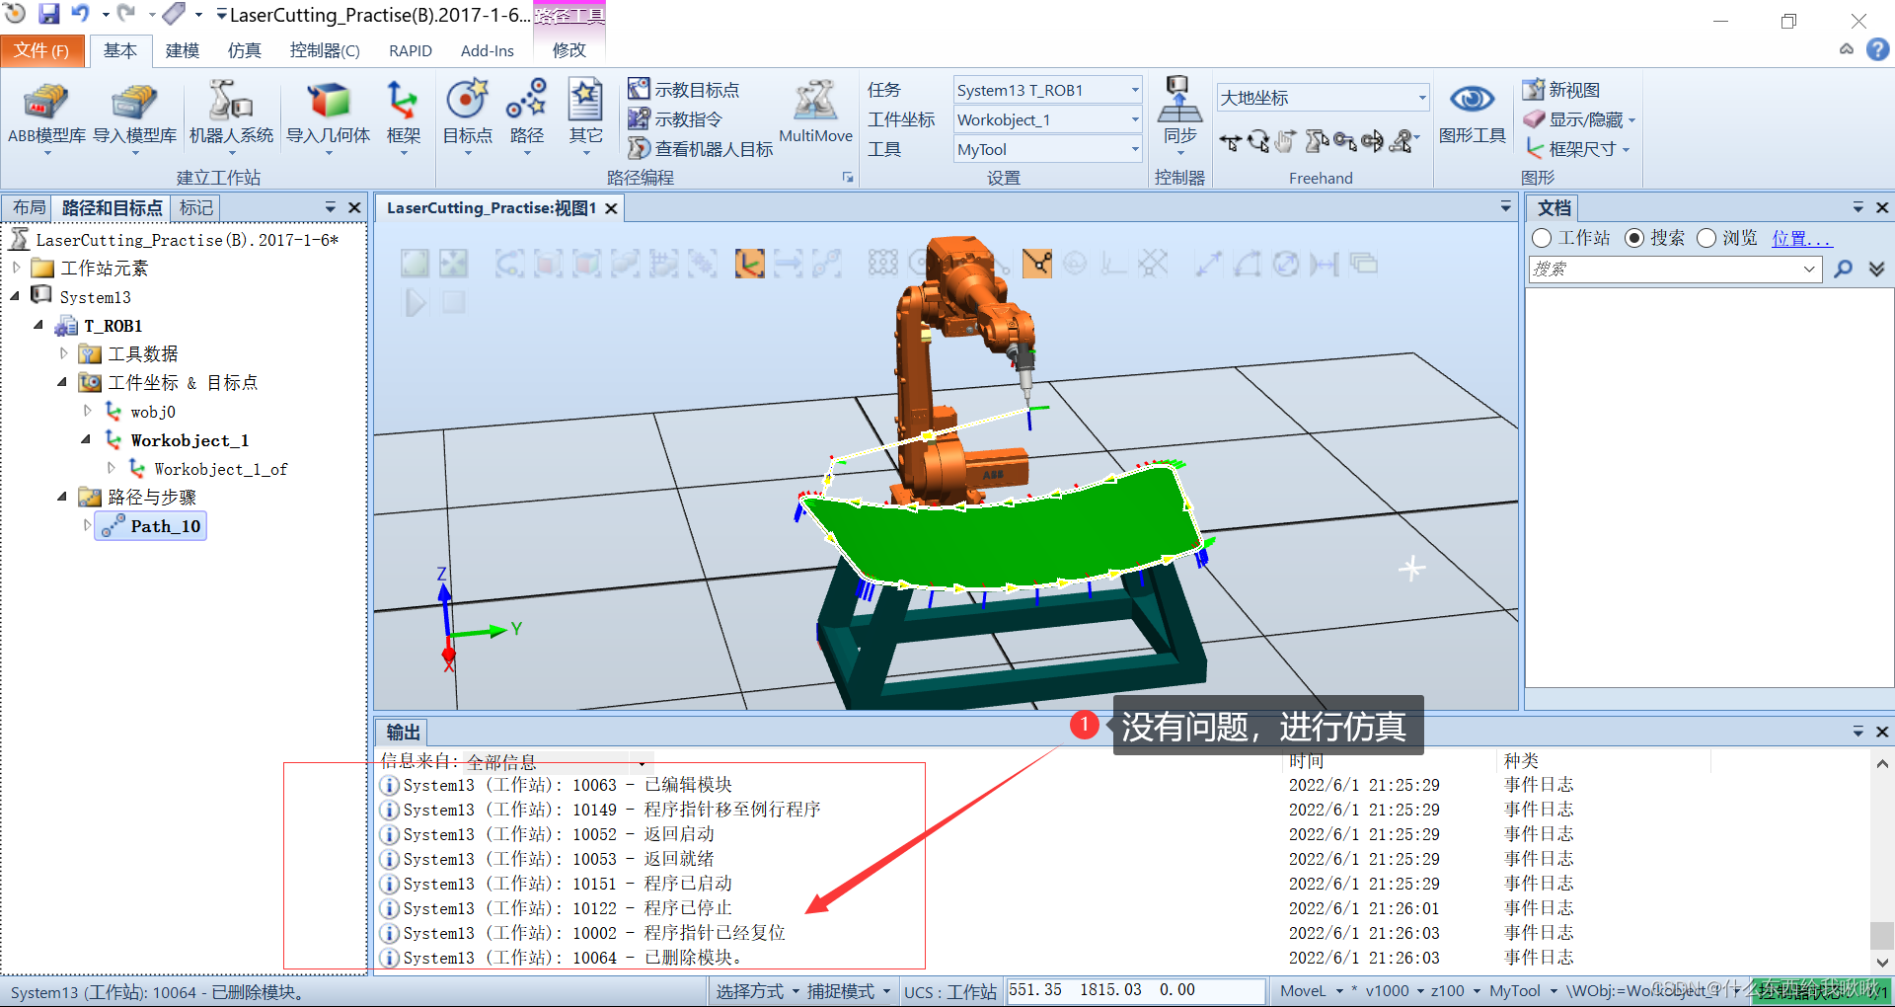Click the stop simulation icon in the view

(454, 302)
